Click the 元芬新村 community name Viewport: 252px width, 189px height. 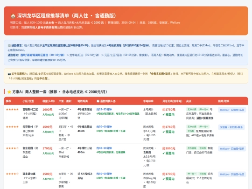pyautogui.click(x=28, y=126)
